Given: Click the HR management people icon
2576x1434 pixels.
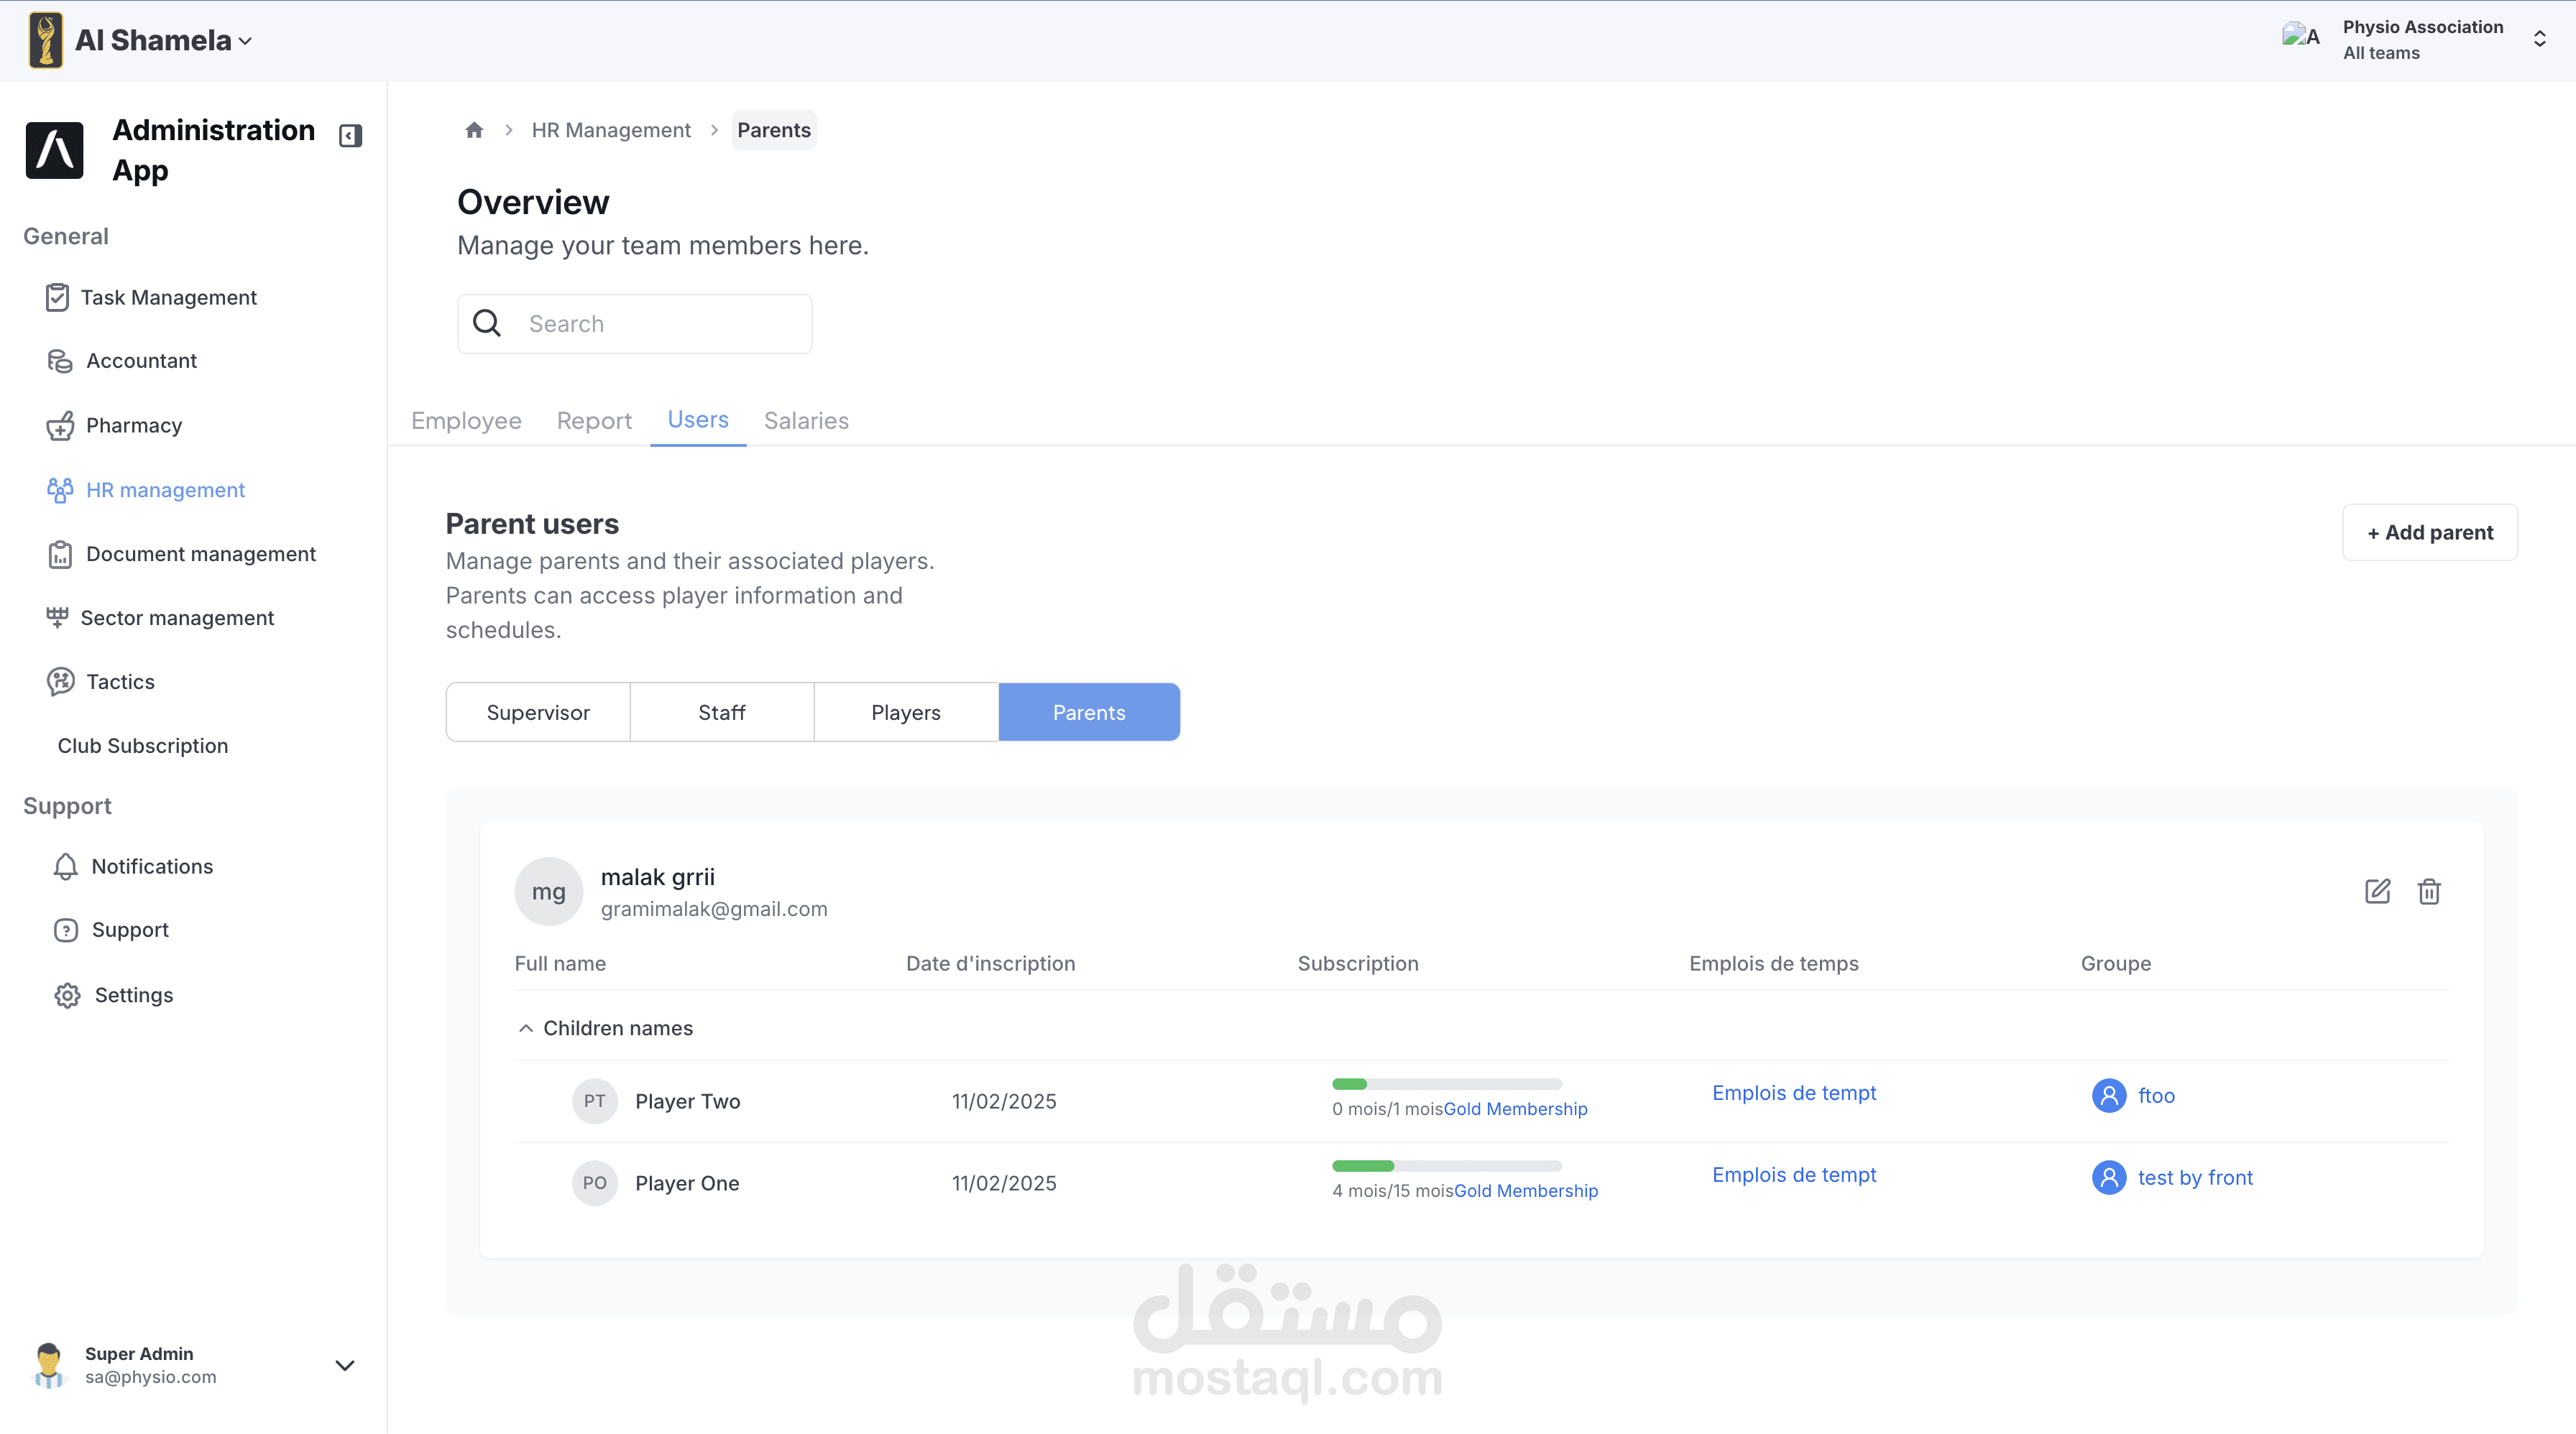Looking at the screenshot, I should point(60,490).
